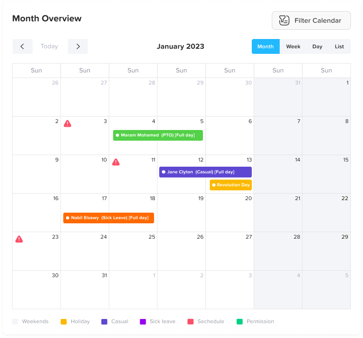Switch to Day view tab
Image resolution: width=363 pixels, height=338 pixels.
(317, 46)
